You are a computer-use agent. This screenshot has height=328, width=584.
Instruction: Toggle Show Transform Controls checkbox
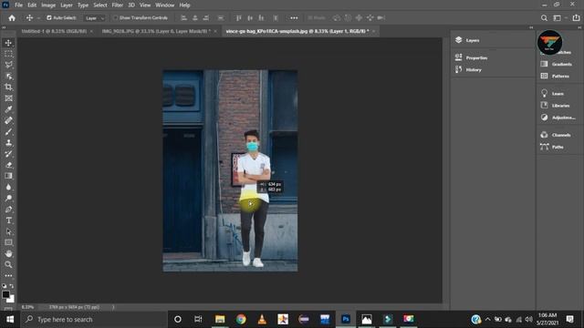pyautogui.click(x=115, y=17)
